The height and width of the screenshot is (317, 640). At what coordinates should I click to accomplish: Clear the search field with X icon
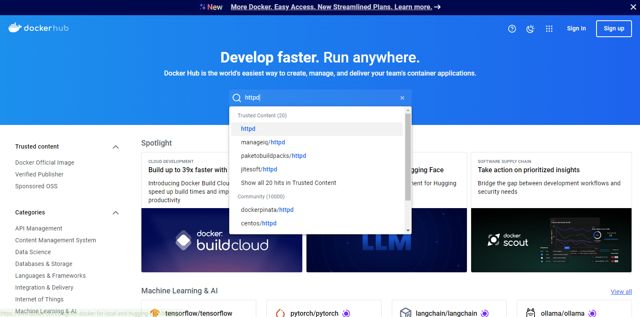point(402,98)
